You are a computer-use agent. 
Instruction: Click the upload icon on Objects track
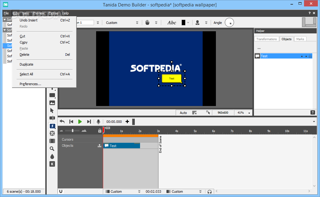[100, 146]
